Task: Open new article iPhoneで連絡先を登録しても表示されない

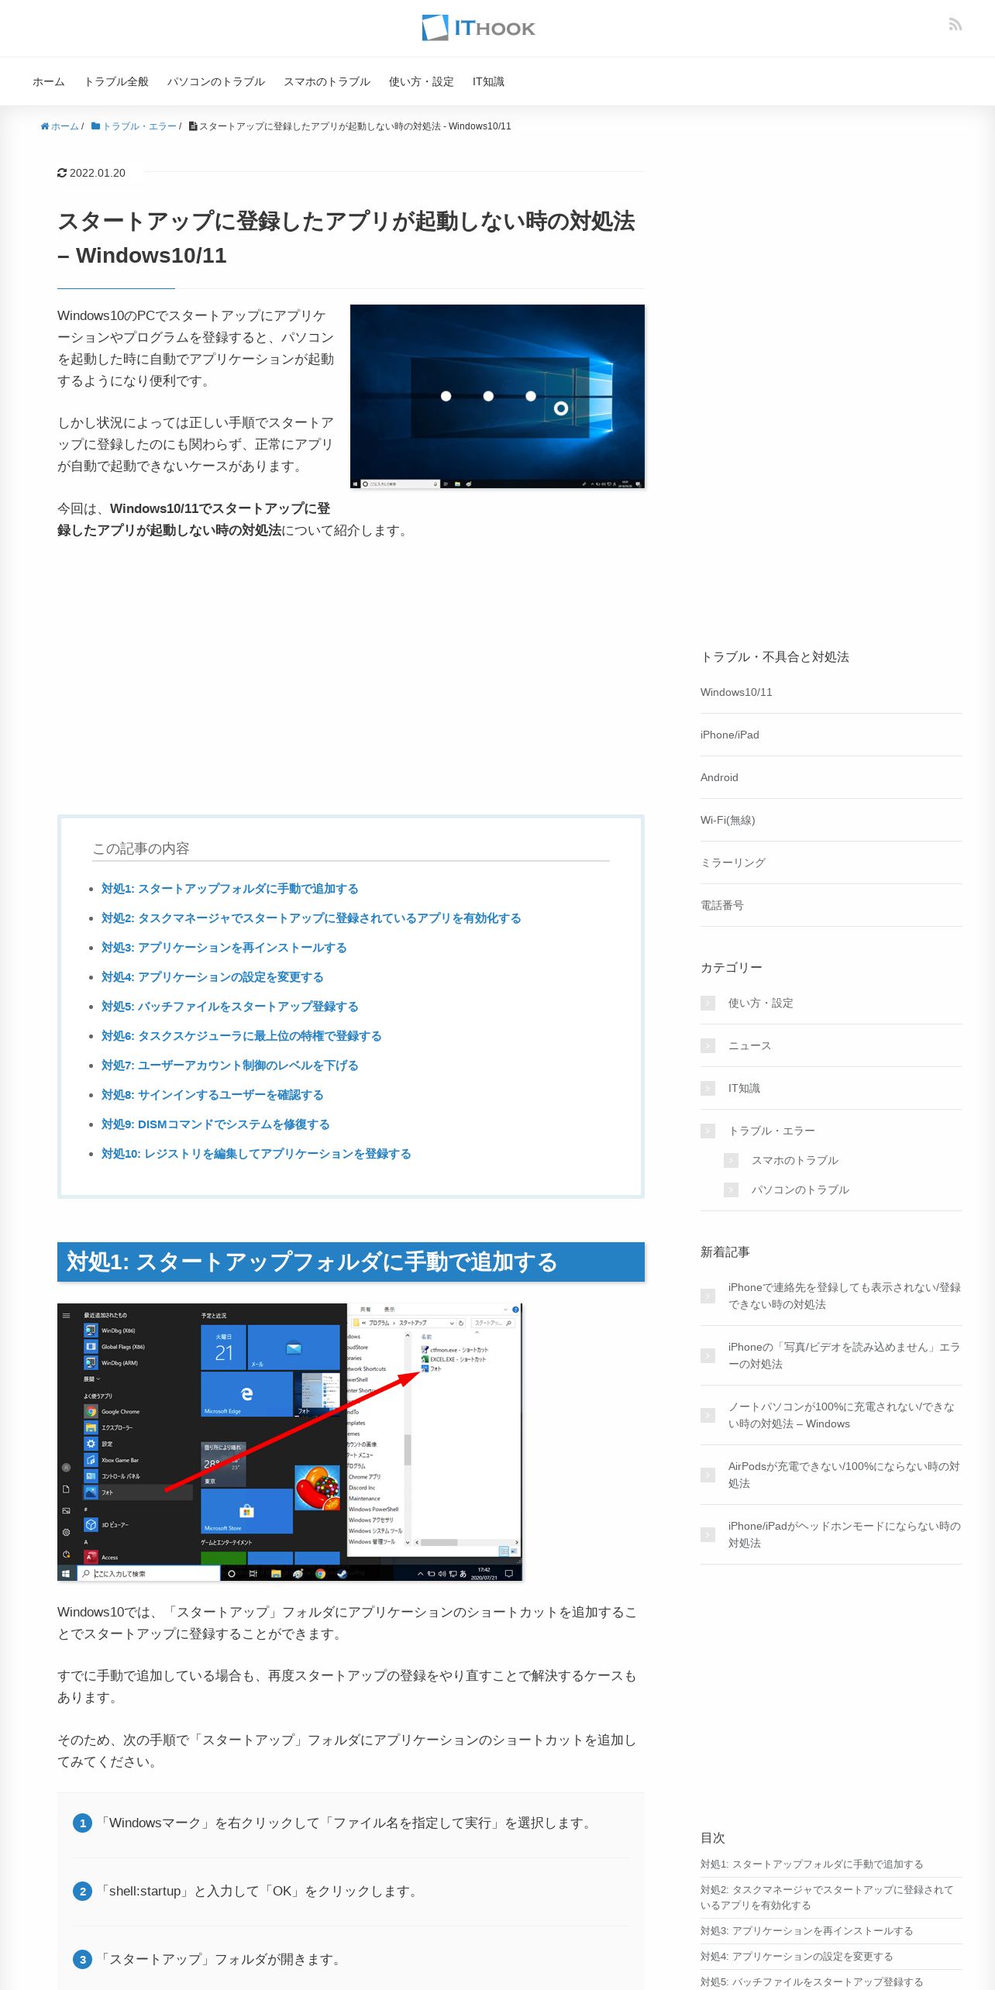Action: (845, 1296)
